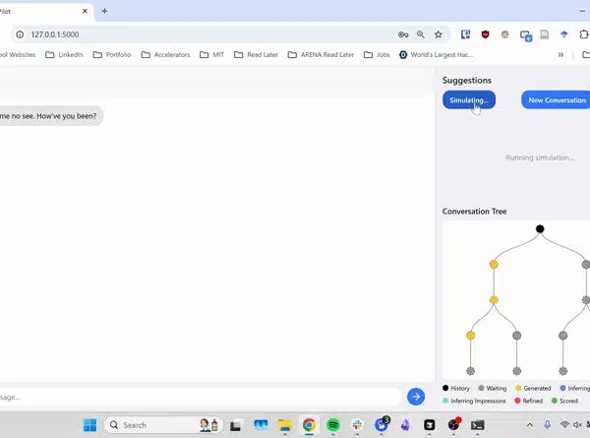Image resolution: width=590 pixels, height=438 pixels.
Task: Open the blue phone-style extension icon
Action: (465, 34)
